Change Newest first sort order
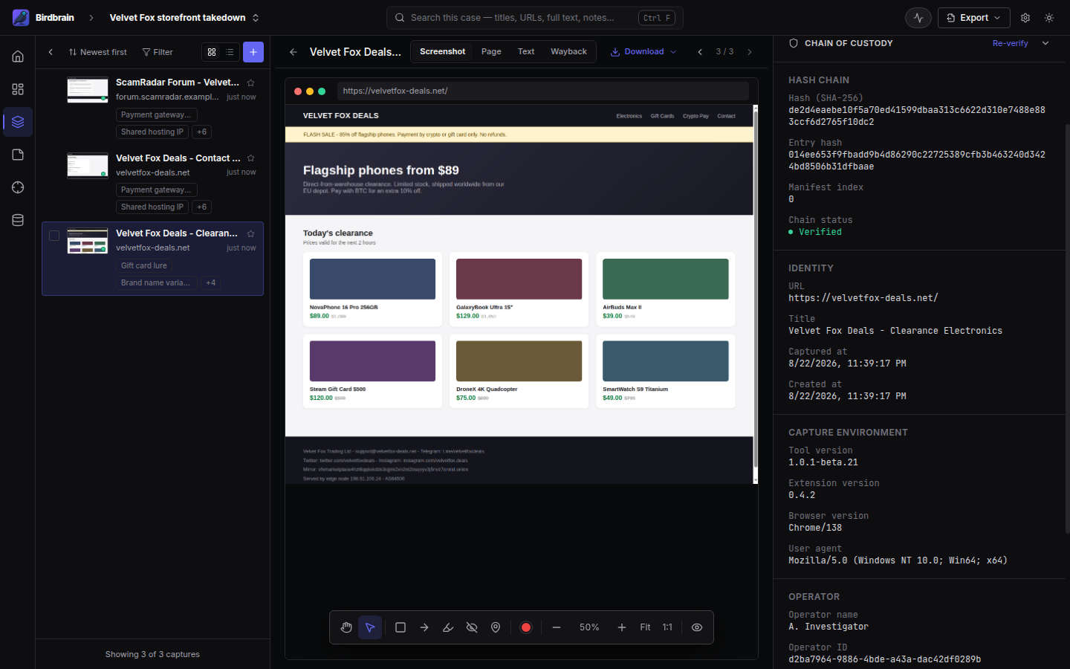 pyautogui.click(x=98, y=52)
